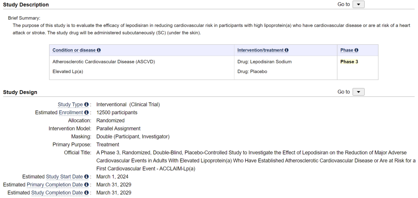Click info icon next to Study Start Date
This screenshot has height=198, width=418.
pyautogui.click(x=86, y=177)
